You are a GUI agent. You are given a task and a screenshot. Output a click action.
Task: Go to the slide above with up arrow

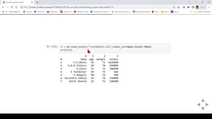click(203, 100)
